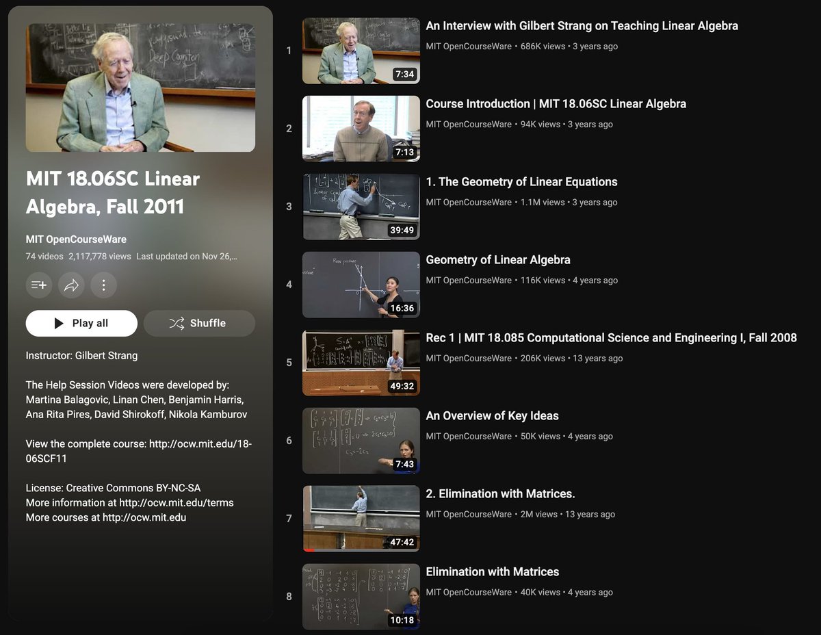The image size is (821, 635).
Task: Open the 49:32 recitation thumbnail
Action: (x=361, y=363)
